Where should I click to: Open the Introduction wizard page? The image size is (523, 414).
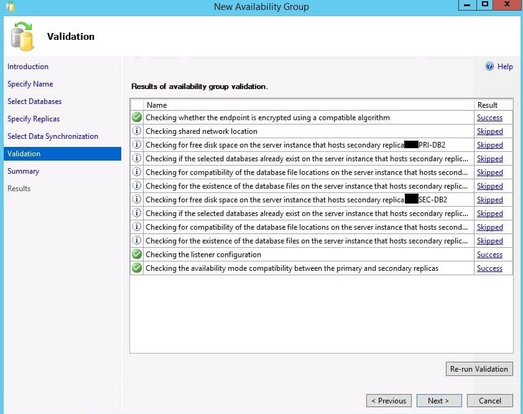[28, 67]
